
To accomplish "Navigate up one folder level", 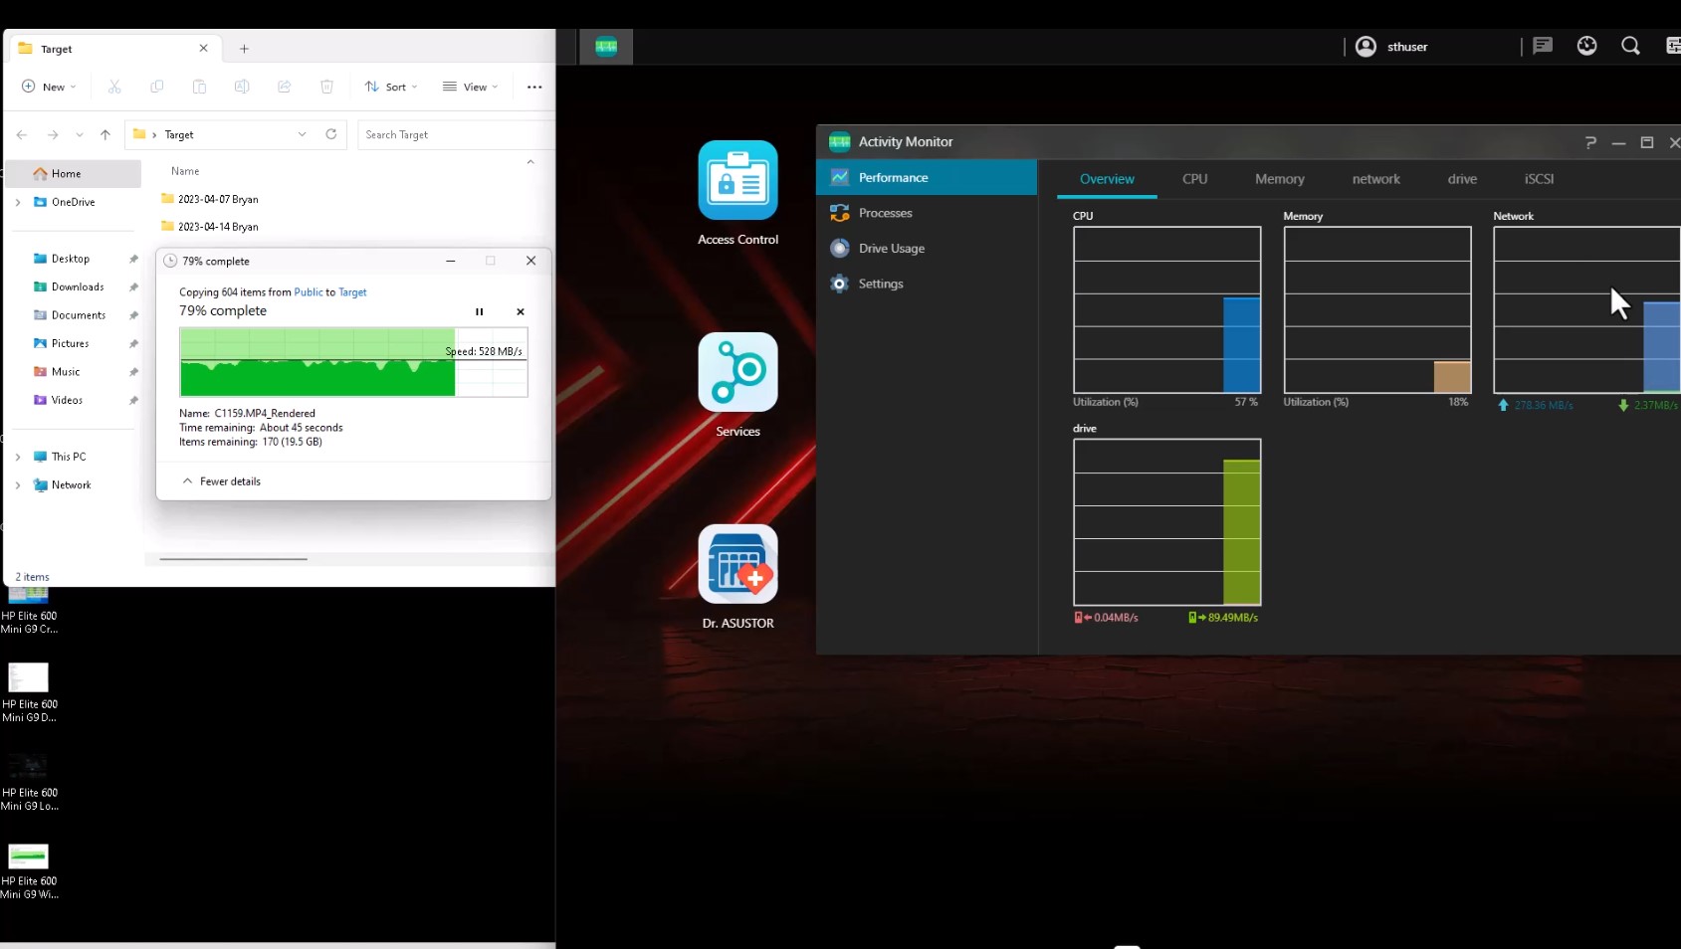I will pyautogui.click(x=105, y=134).
